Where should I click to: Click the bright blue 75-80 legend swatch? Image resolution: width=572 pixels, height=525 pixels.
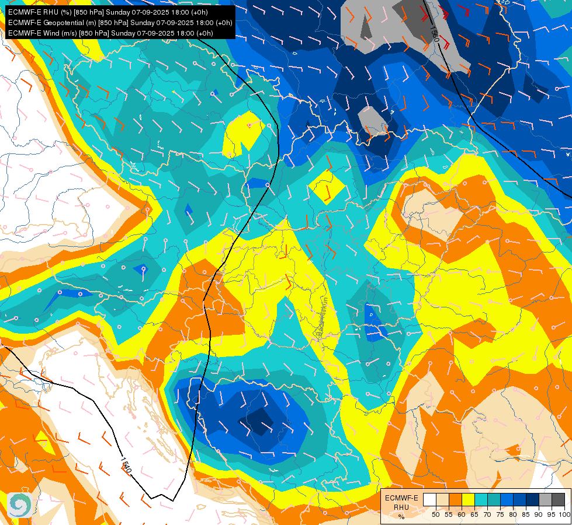tap(507, 500)
